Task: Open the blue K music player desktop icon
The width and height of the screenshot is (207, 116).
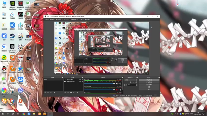Action: pos(12,26)
